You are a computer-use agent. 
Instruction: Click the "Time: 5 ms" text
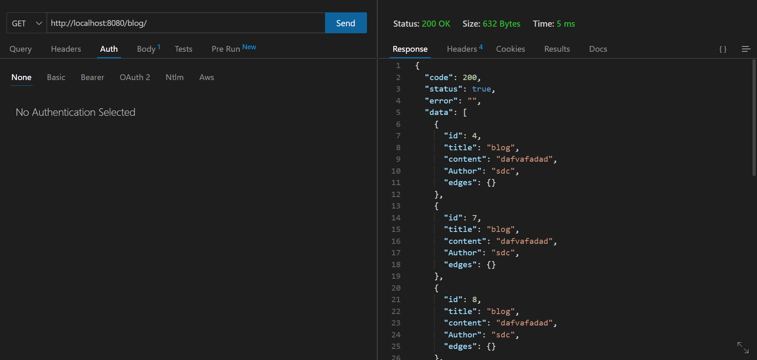(554, 24)
